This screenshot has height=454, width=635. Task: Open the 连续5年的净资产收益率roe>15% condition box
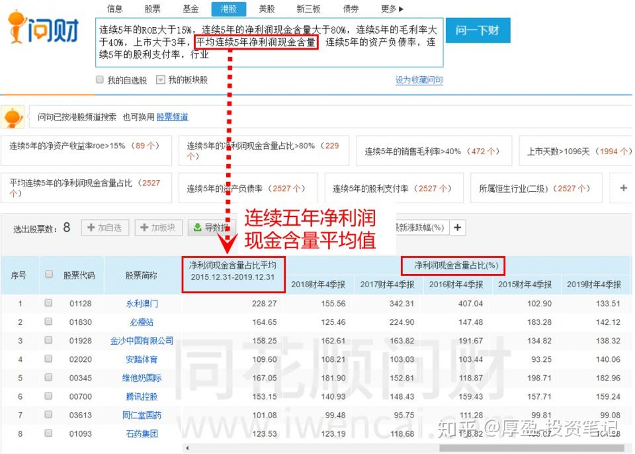pyautogui.click(x=86, y=150)
